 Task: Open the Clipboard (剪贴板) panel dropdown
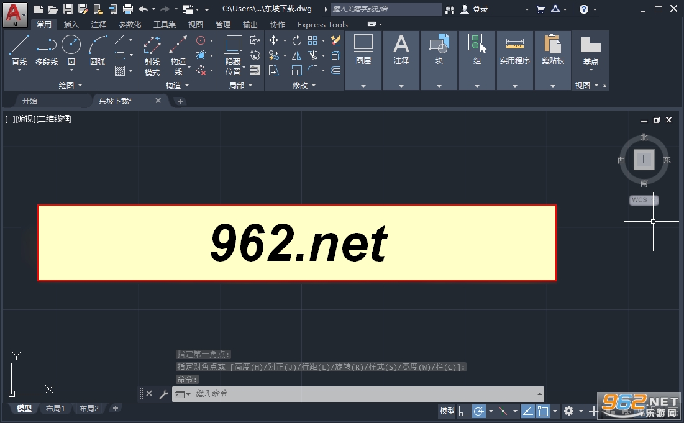tap(553, 86)
